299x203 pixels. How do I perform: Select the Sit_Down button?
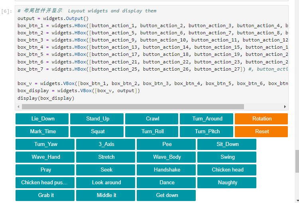(x=227, y=144)
